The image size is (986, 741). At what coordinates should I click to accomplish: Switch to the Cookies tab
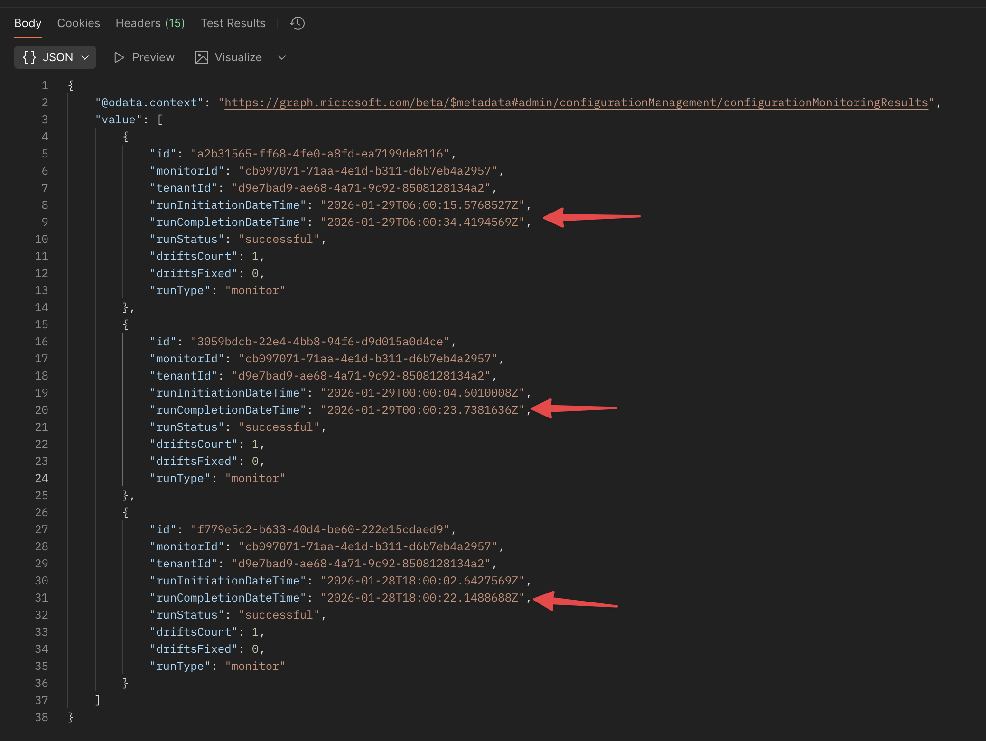click(x=79, y=23)
